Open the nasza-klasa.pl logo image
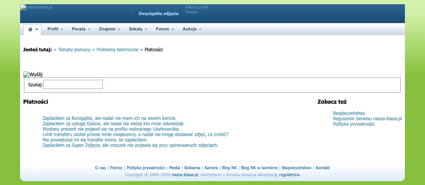Viewport: 425px width, 185px height. (x=36, y=7)
